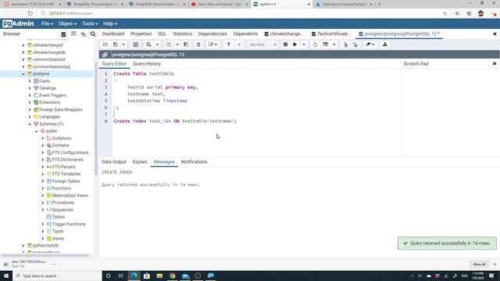The height and width of the screenshot is (281, 500).
Task: Open file in the query toolbar
Action: point(105,44)
